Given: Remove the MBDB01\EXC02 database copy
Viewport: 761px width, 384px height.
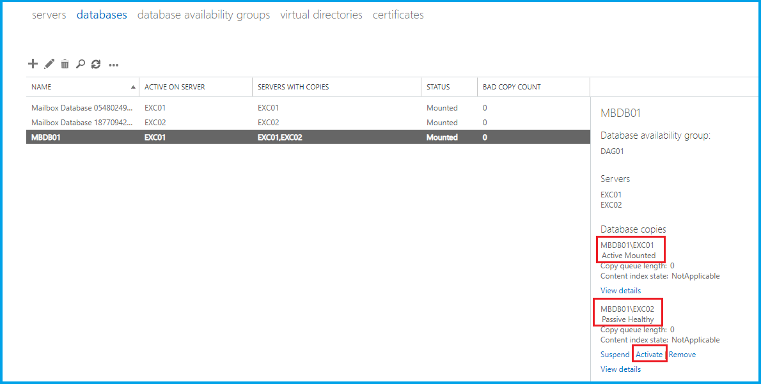Looking at the screenshot, I should 682,355.
